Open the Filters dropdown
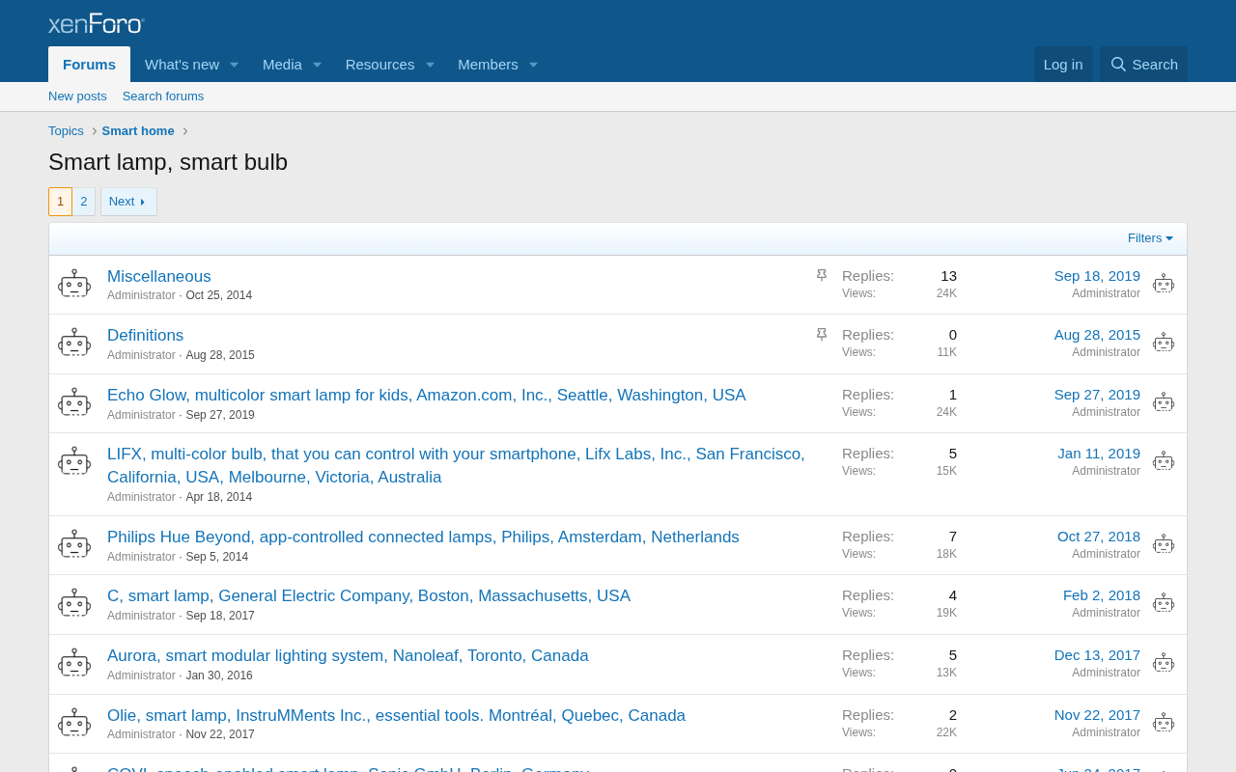This screenshot has height=772, width=1236. tap(1150, 238)
